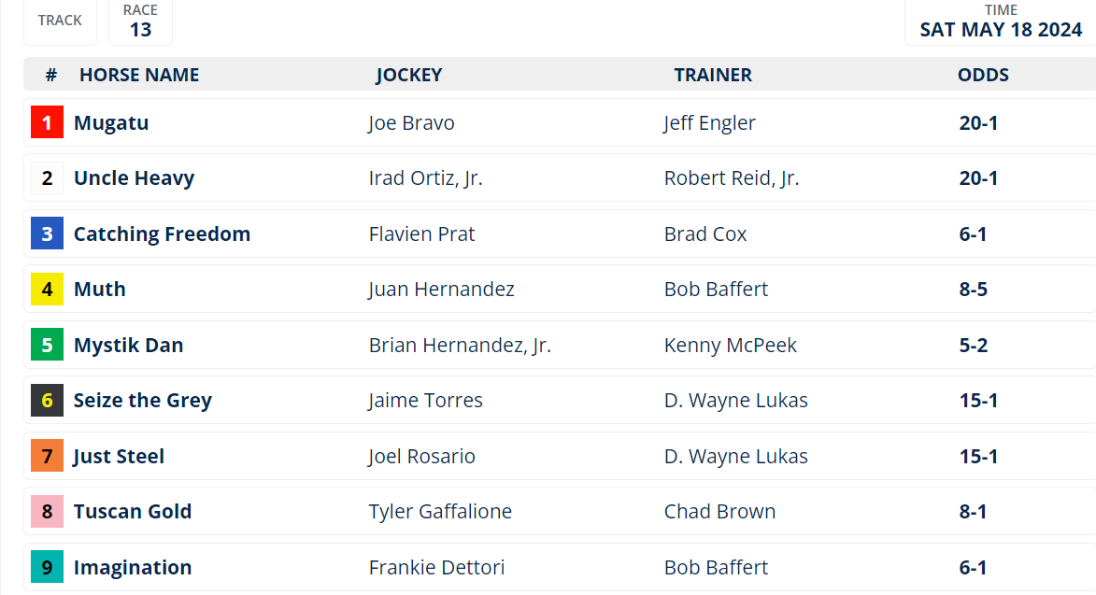Viewport: 1096px width, 595px height.
Task: Click the white number 2 post badge
Action: point(47,177)
